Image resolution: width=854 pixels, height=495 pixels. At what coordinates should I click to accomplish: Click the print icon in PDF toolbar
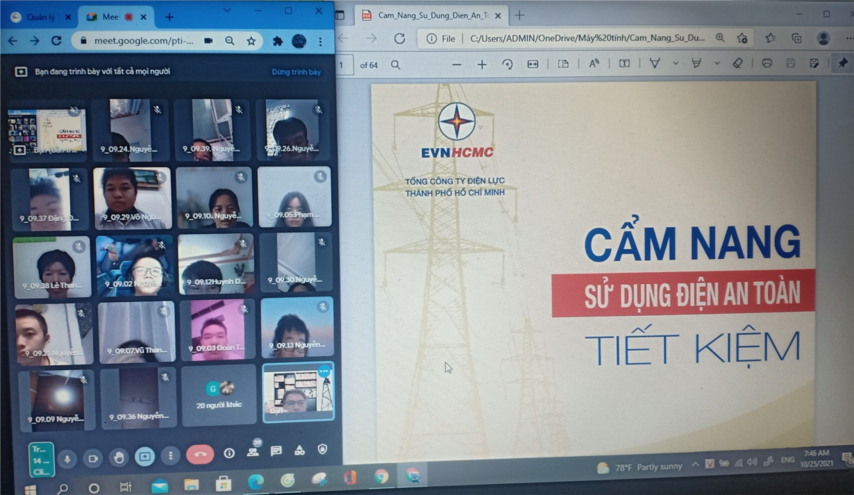[767, 63]
